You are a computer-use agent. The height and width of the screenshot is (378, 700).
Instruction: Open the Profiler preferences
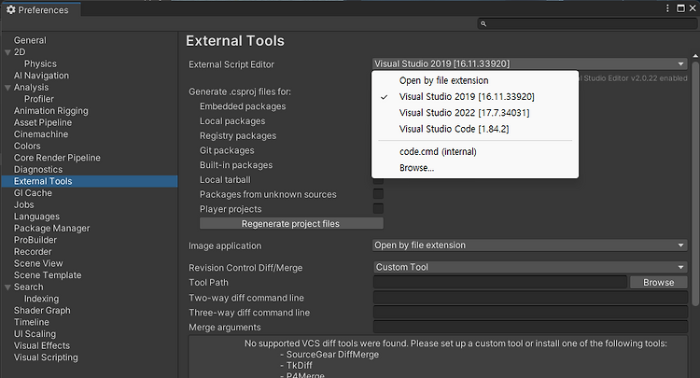coord(39,99)
